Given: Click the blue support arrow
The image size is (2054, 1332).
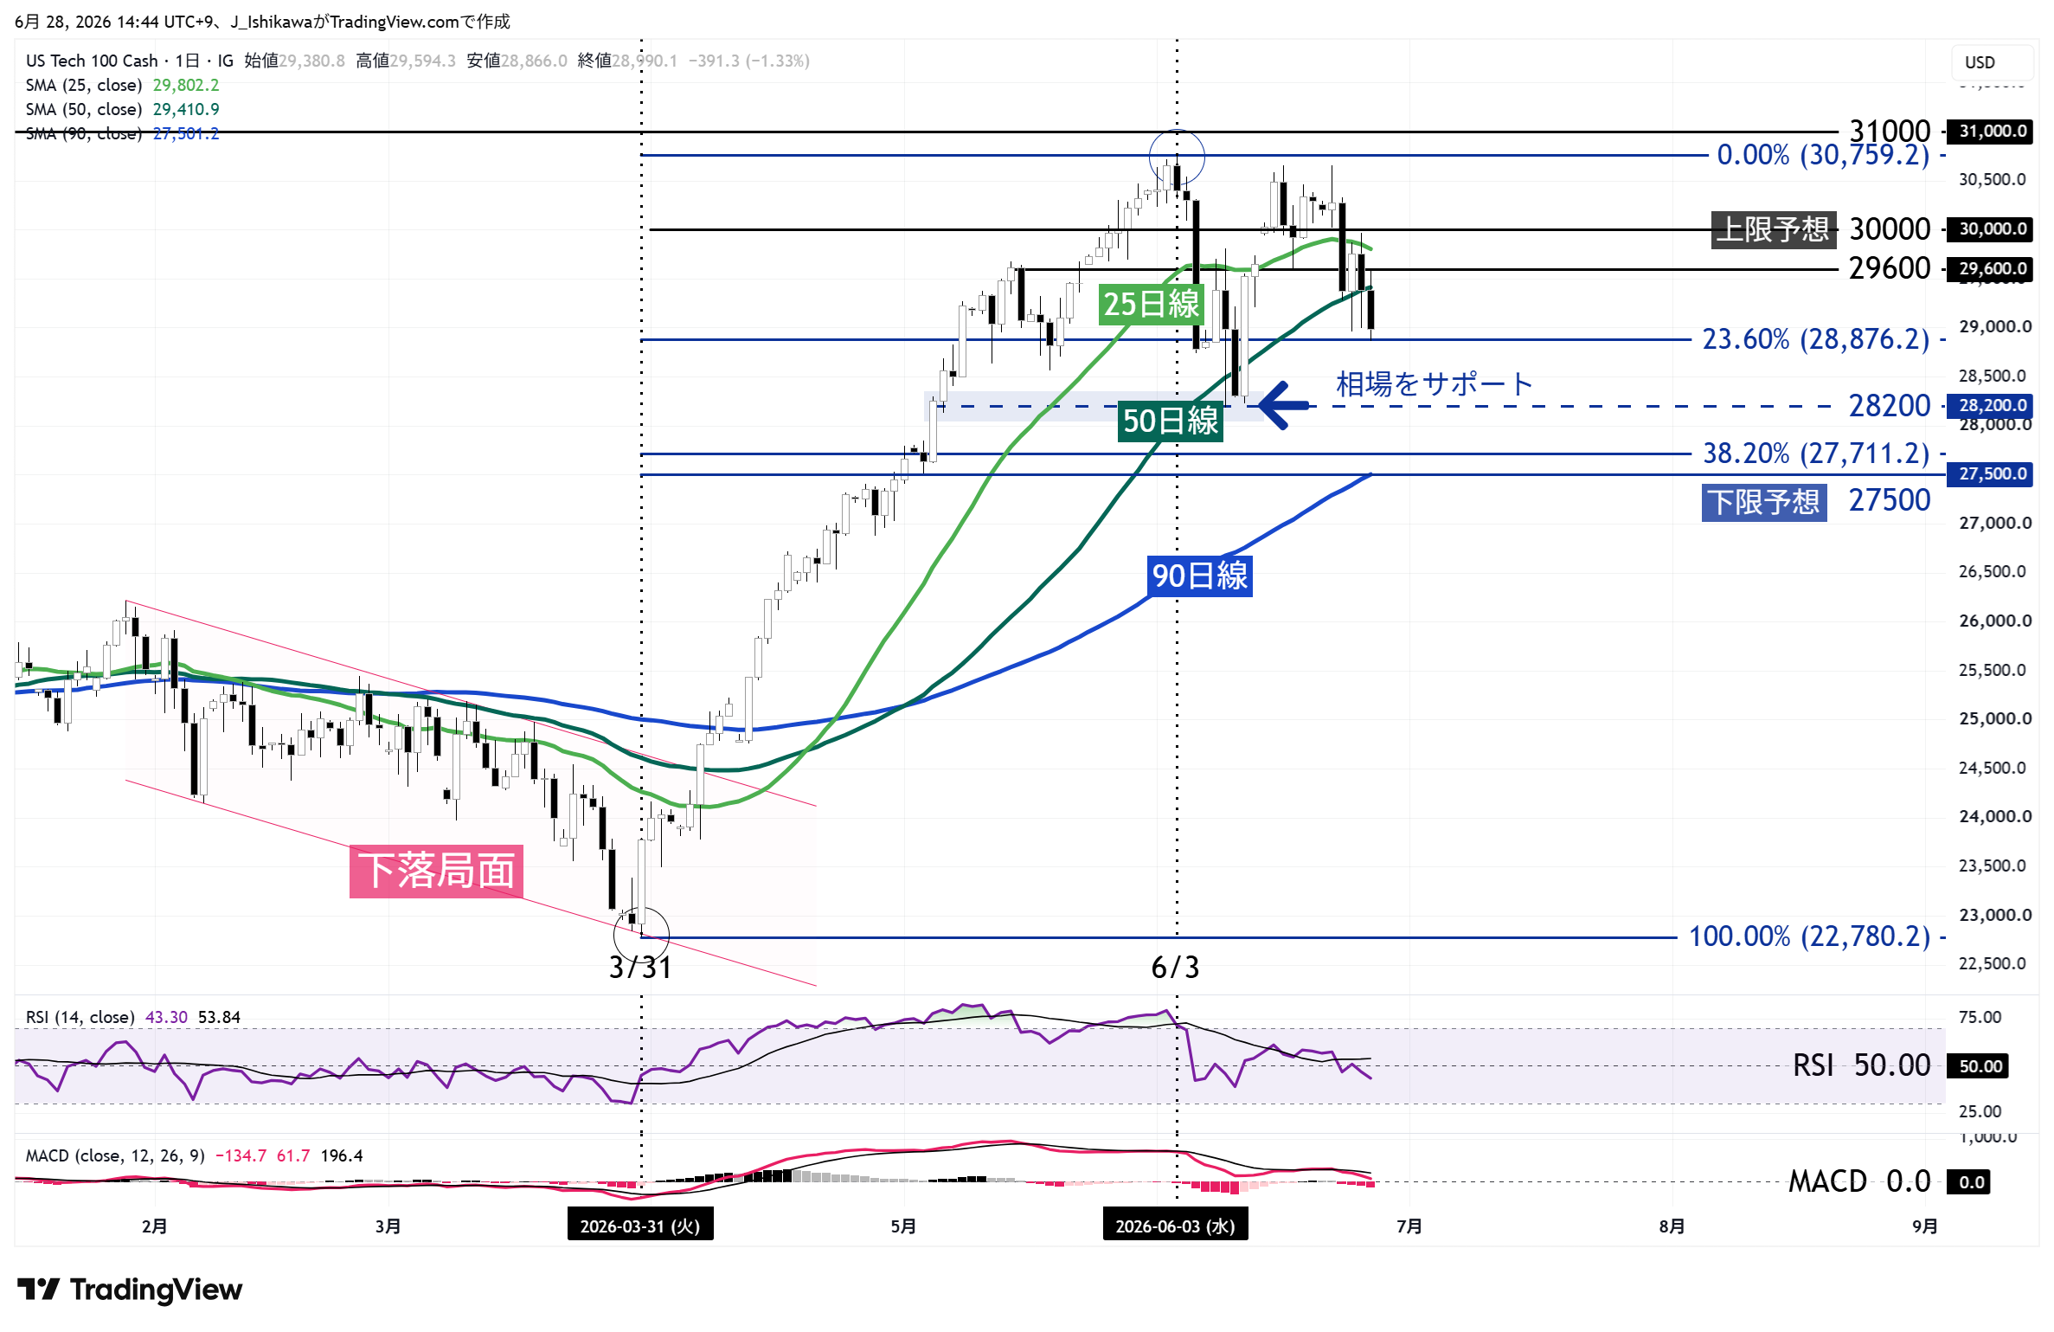Looking at the screenshot, I should click(1284, 405).
